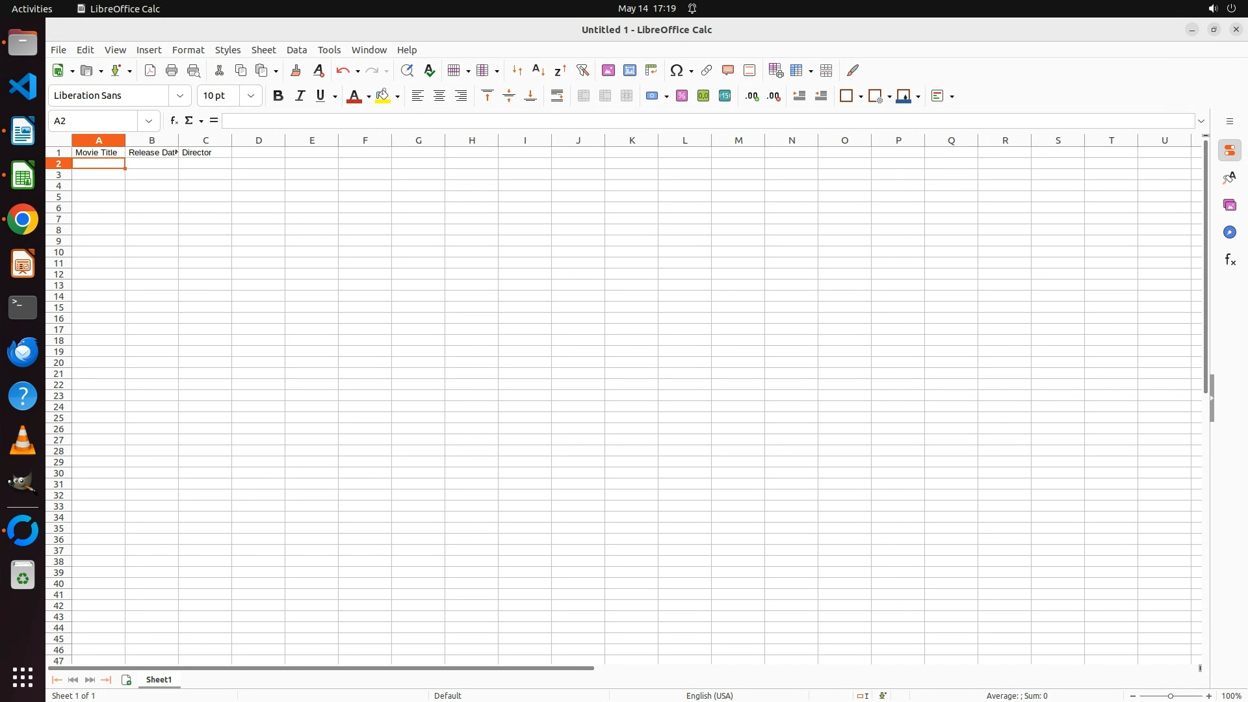The image size is (1248, 702).
Task: Open the font size dropdown
Action: click(x=251, y=96)
